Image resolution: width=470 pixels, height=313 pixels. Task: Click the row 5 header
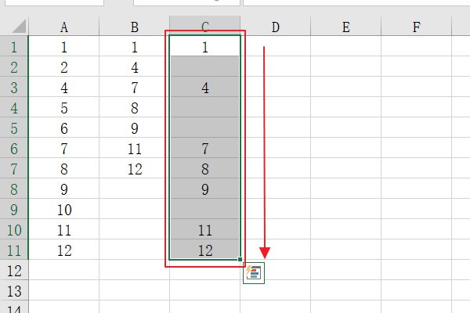14,128
